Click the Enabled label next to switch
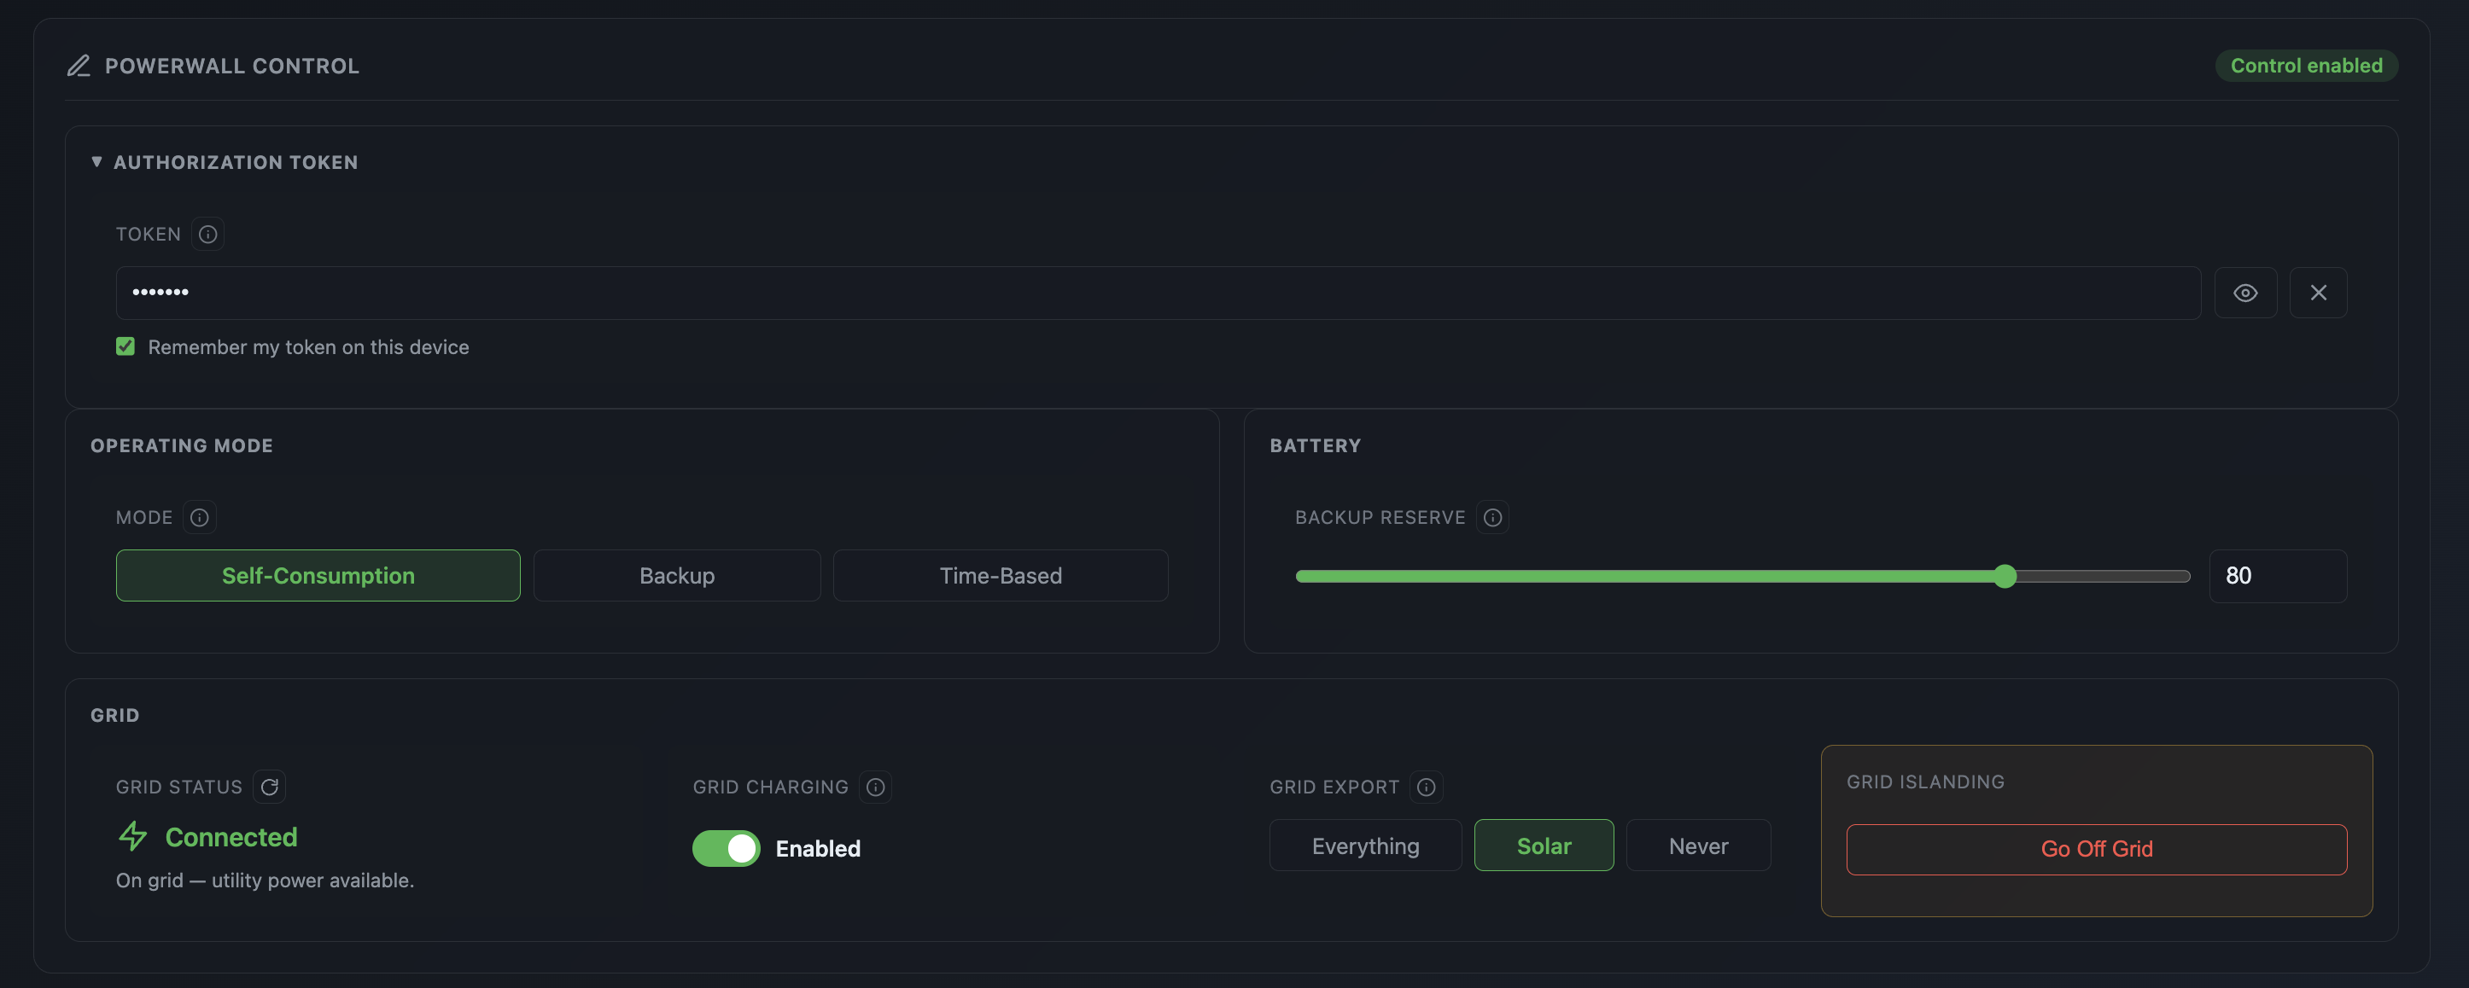This screenshot has width=2469, height=988. click(819, 849)
